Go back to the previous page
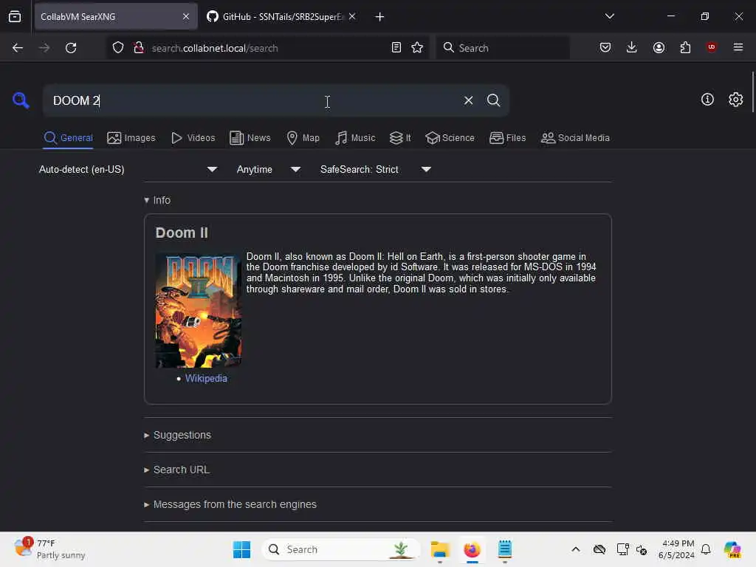 18,48
